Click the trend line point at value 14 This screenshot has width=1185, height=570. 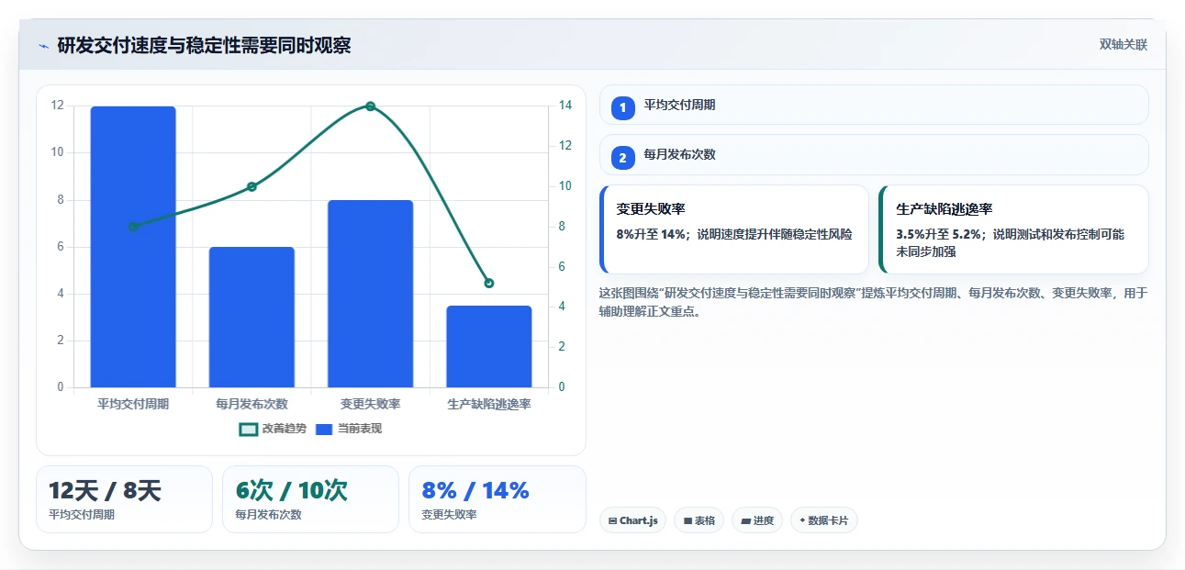(371, 106)
